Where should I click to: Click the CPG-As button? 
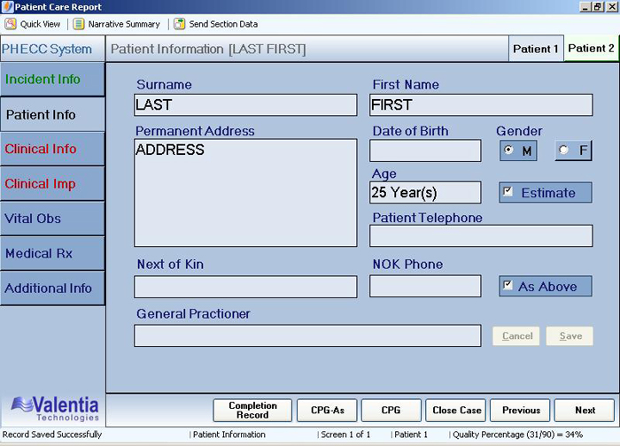coord(327,411)
